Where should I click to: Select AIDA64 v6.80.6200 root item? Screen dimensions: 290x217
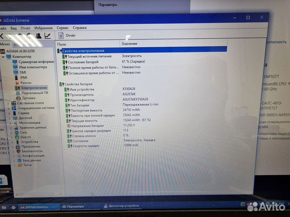[x=18, y=51]
